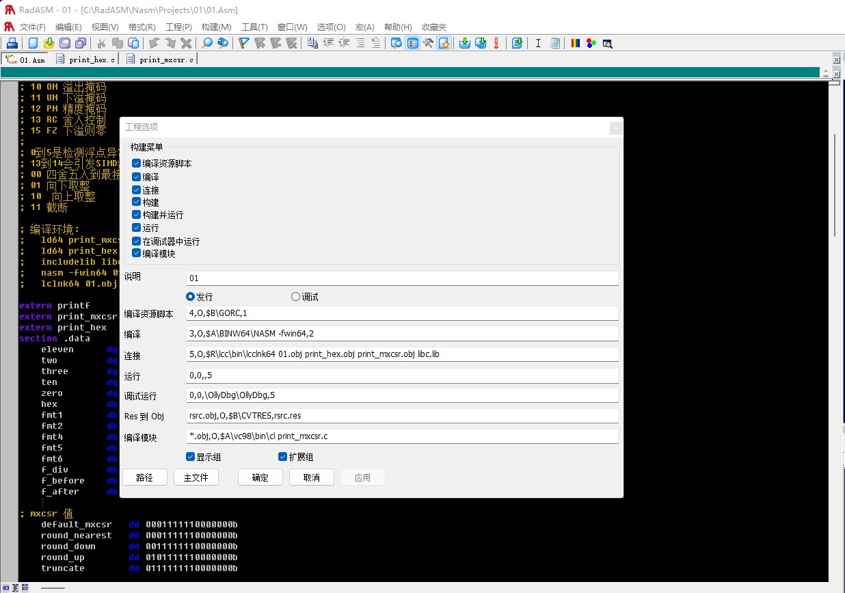Click the 连接 command input field
This screenshot has height=593, width=845.
pos(402,354)
